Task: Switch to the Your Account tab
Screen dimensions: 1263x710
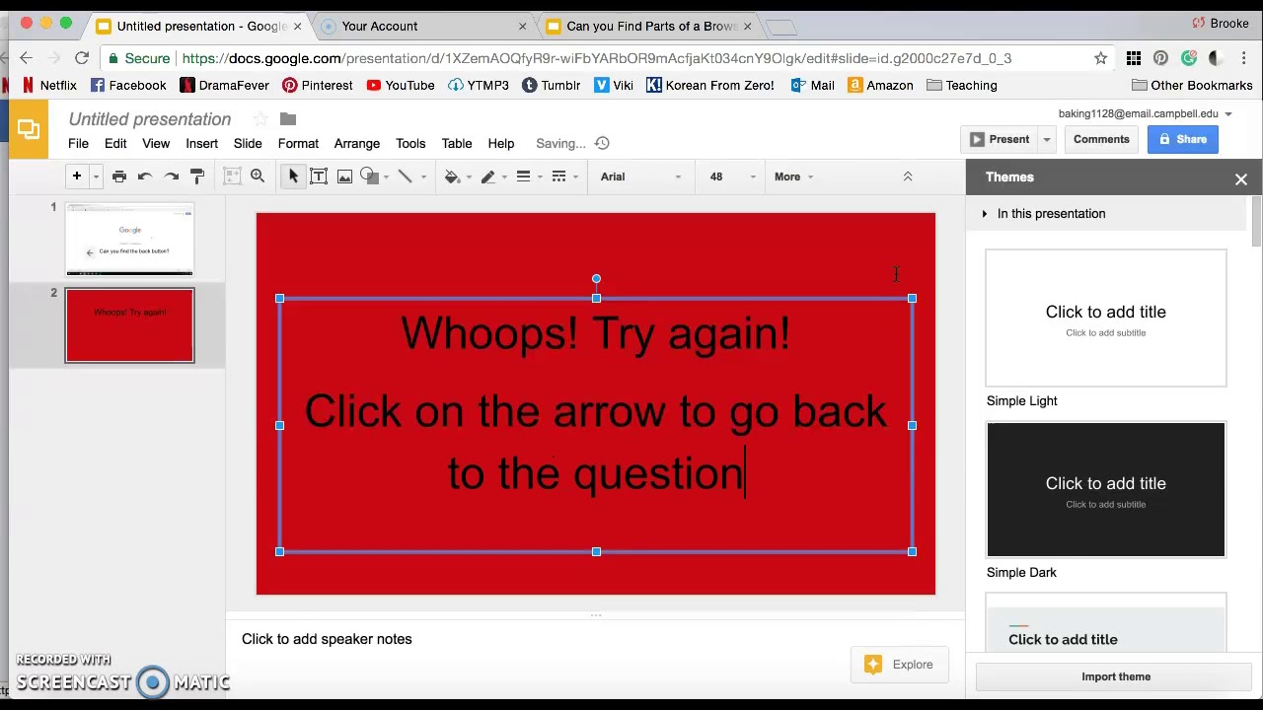Action: (x=425, y=26)
